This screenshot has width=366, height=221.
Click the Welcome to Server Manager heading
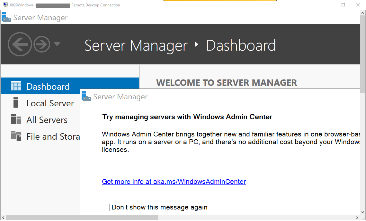227,83
